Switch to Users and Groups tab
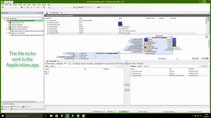Screen dimensions: 211x118 pos(109,64)
